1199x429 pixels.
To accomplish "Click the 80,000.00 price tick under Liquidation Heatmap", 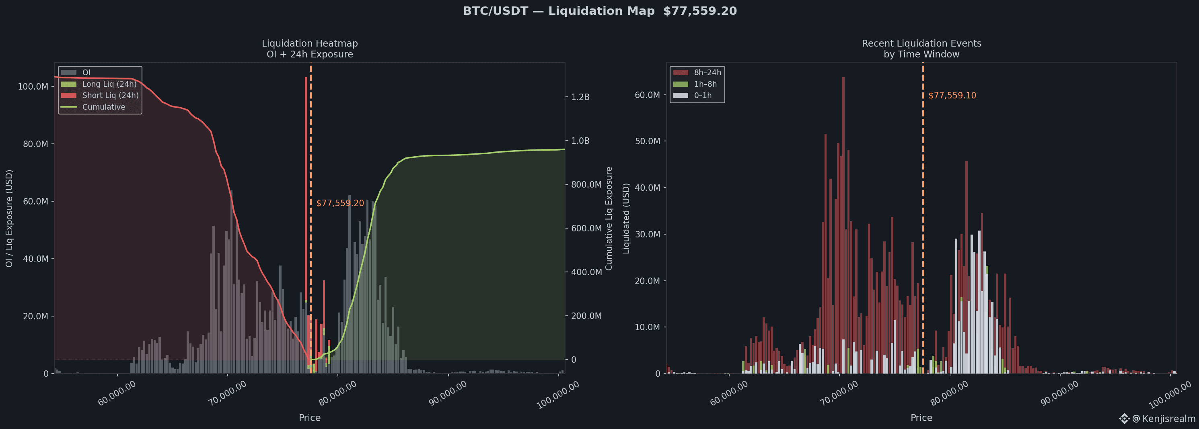I will pos(337,393).
